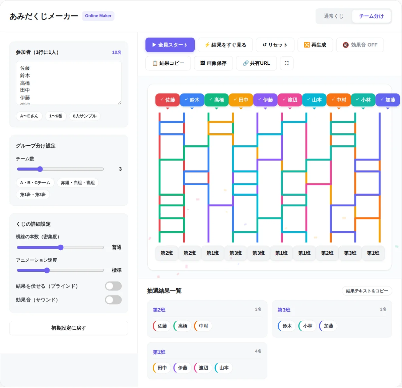Screen dimensions: 402x388
Task: Switch to チーム分け mode
Action: click(x=371, y=16)
